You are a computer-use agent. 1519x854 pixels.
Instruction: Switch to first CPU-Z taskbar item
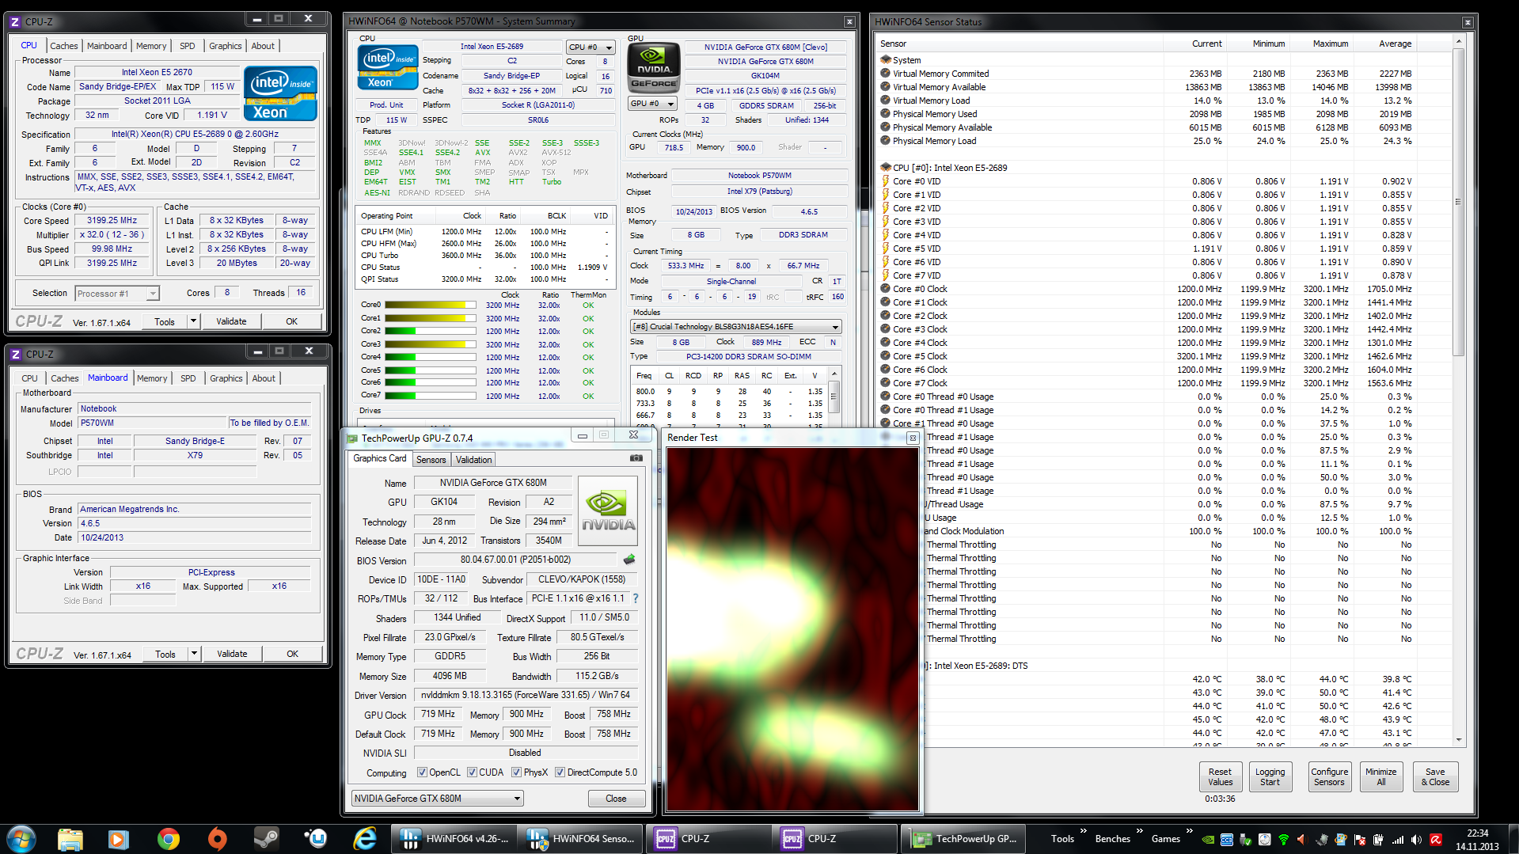coord(708,839)
